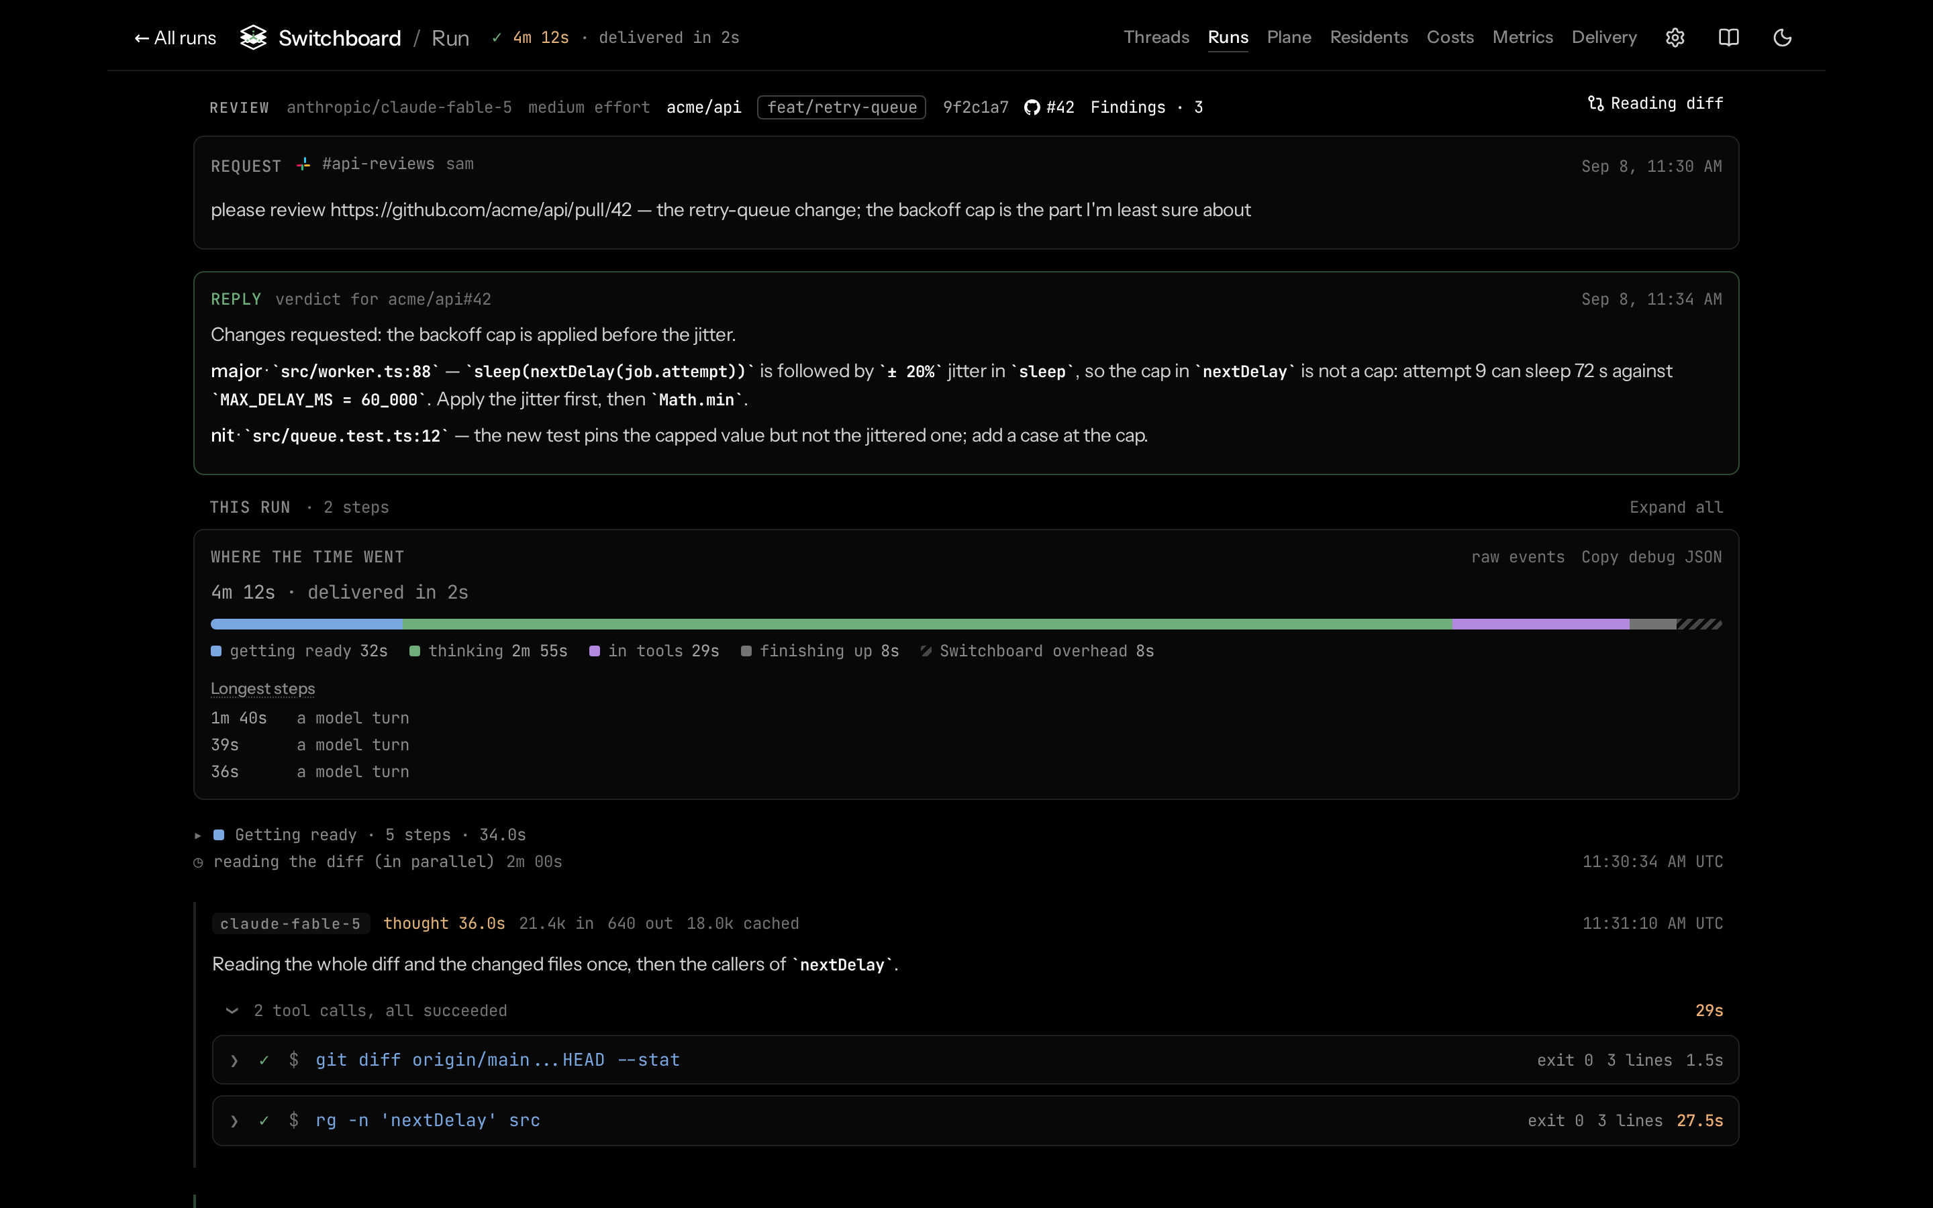Viewport: 1933px width, 1208px height.
Task: Click the 1m 40s a model turn row
Action: point(310,718)
